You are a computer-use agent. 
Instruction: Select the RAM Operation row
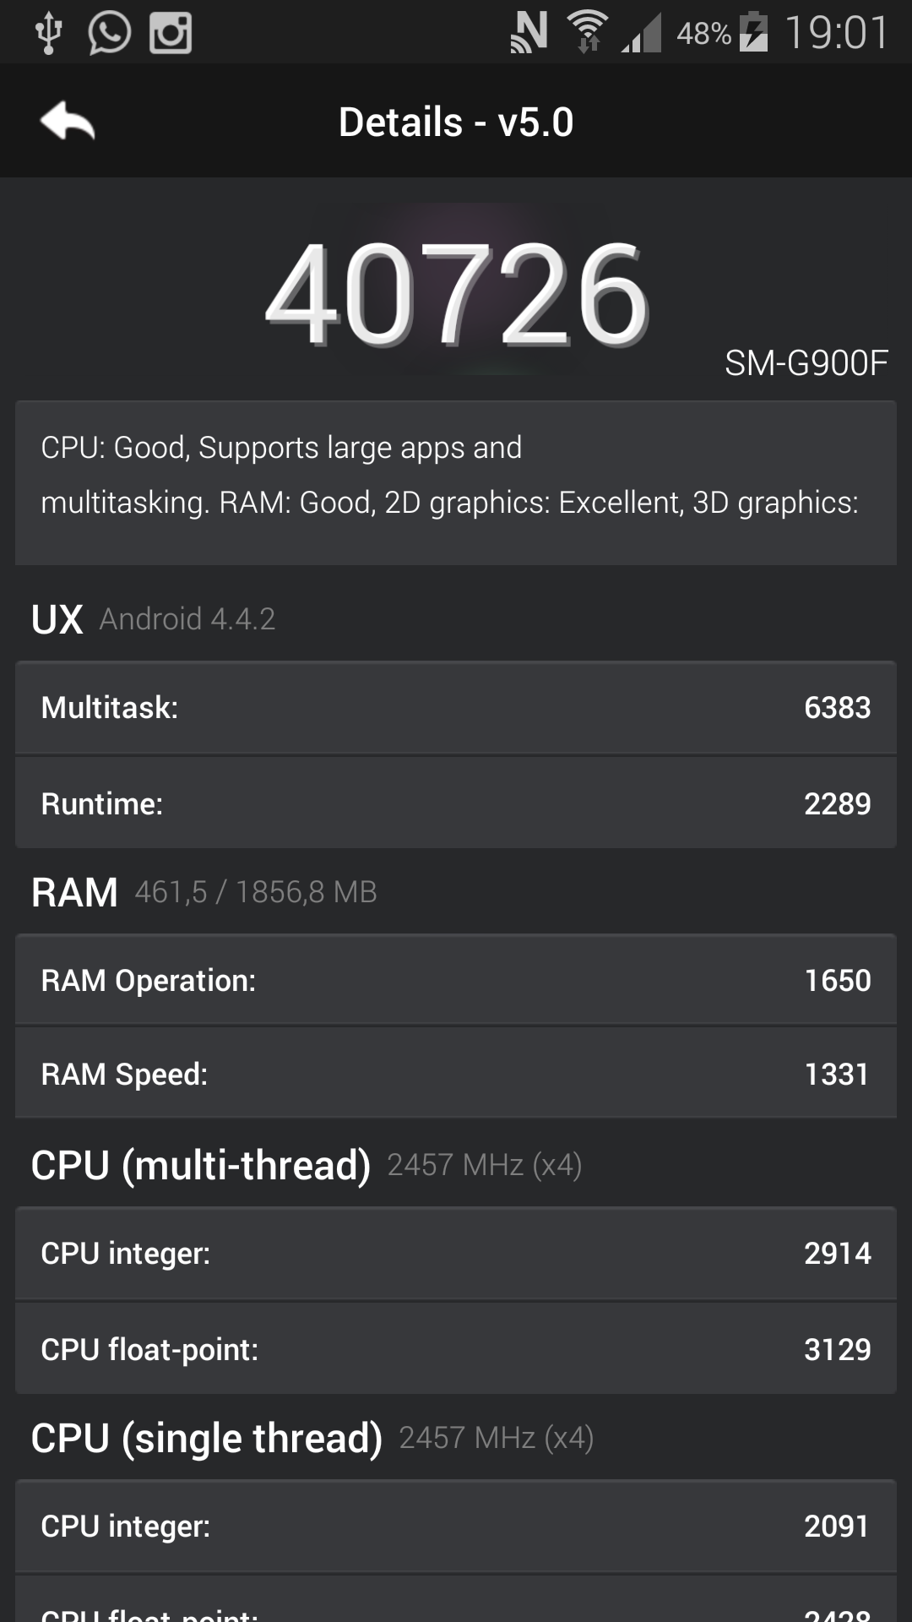point(456,980)
